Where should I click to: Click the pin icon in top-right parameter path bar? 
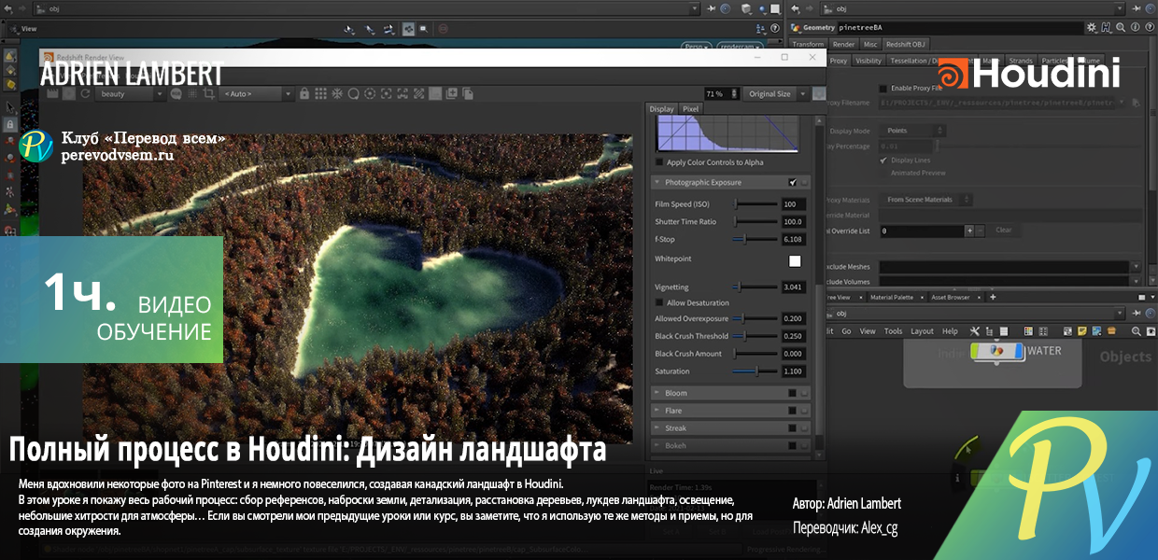[1136, 8]
